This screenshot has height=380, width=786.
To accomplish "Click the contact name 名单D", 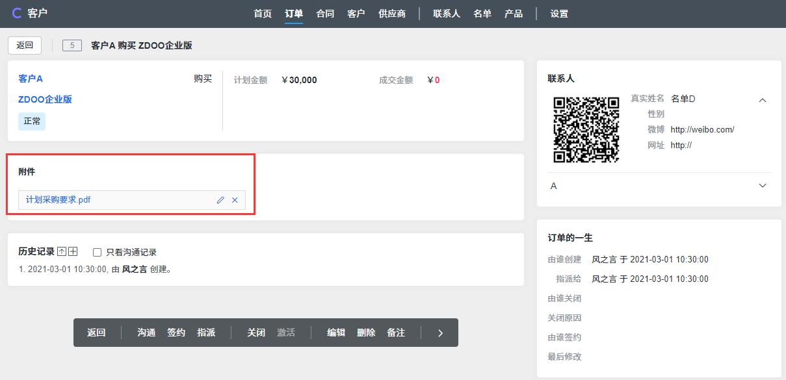I will point(683,99).
